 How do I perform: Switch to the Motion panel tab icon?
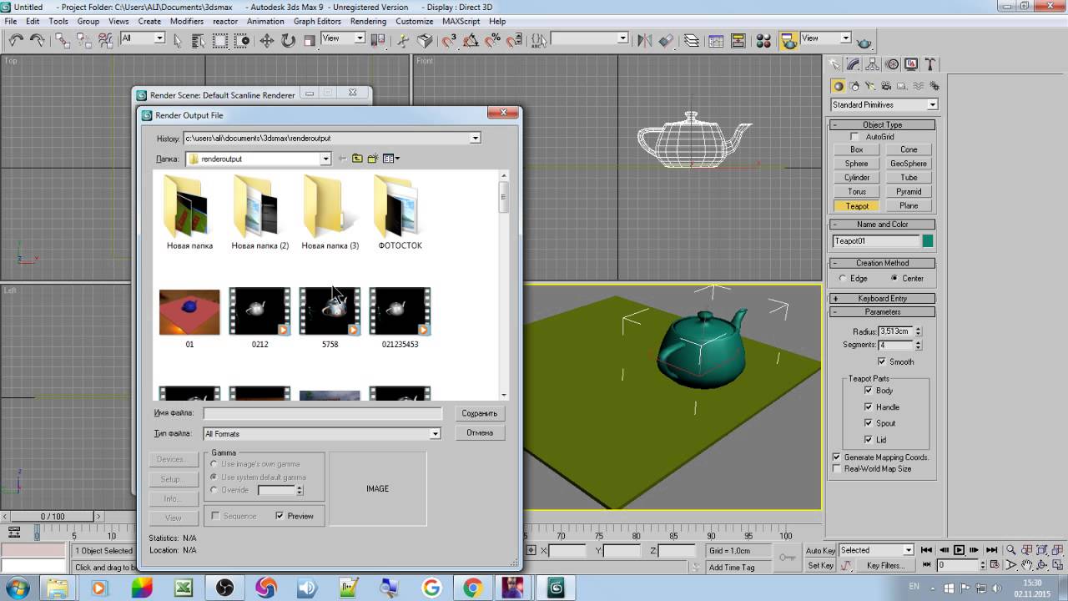(x=892, y=64)
